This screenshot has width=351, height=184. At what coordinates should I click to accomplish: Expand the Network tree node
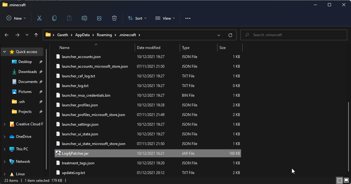pos(4,162)
